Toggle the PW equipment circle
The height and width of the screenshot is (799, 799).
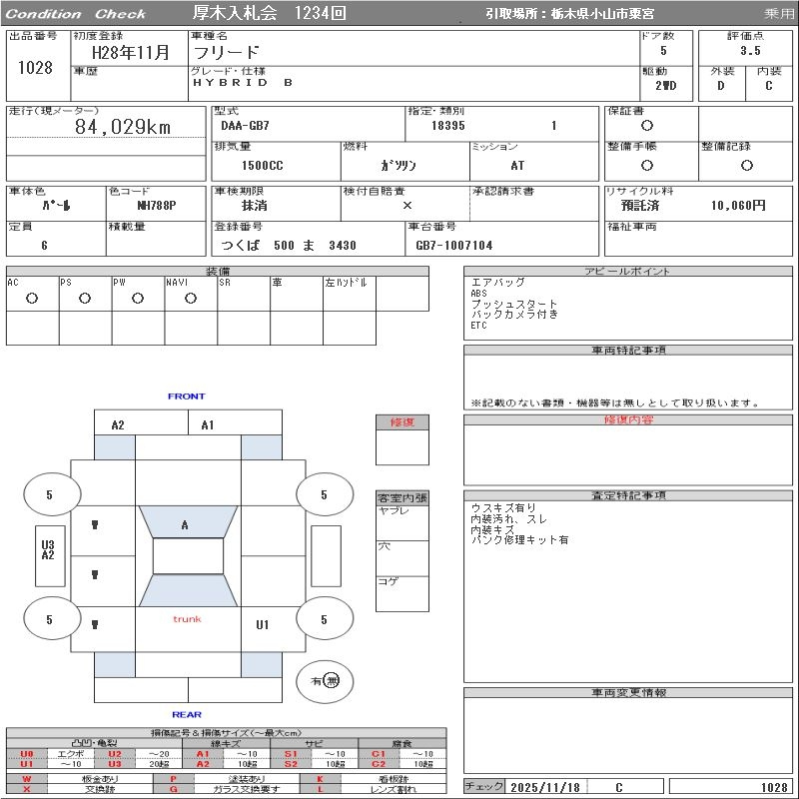point(138,298)
